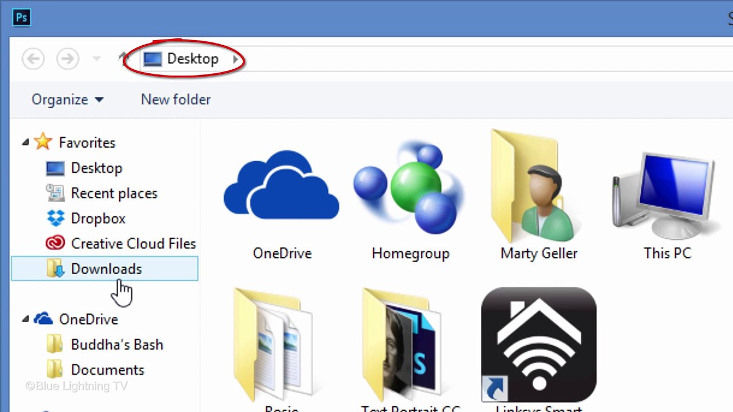
Task: Open the Buddha's Bash folder
Action: tap(117, 344)
